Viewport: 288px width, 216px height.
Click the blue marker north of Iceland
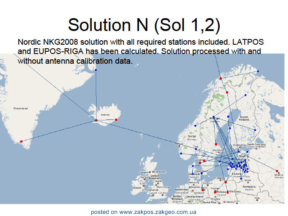[x=96, y=70]
